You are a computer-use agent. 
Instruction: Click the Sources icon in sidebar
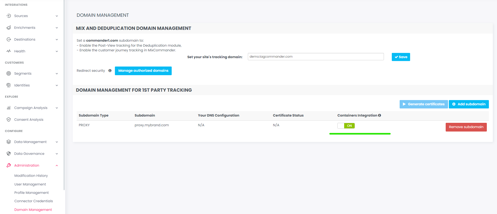coord(9,16)
